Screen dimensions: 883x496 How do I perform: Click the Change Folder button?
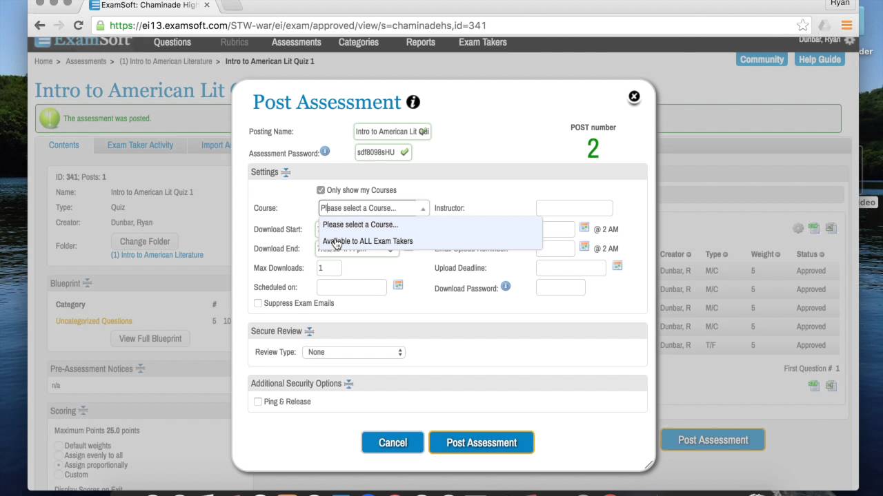145,241
